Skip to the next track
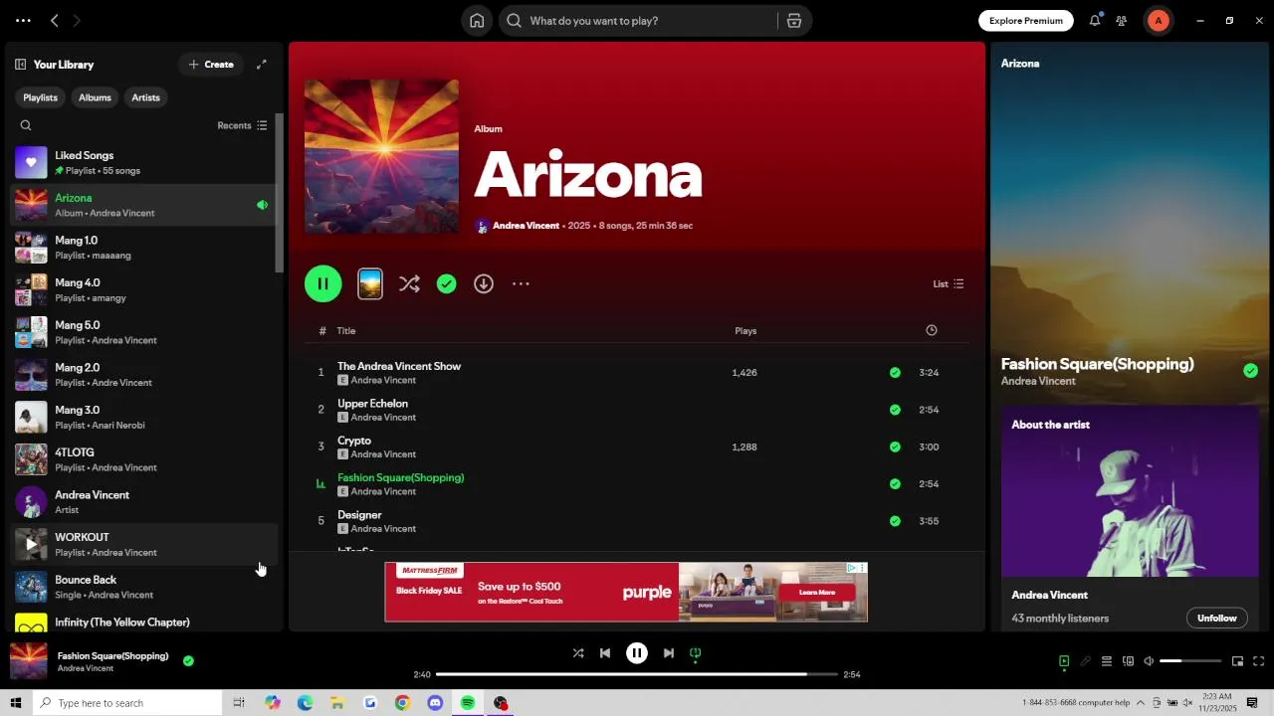The width and height of the screenshot is (1274, 716). click(669, 653)
